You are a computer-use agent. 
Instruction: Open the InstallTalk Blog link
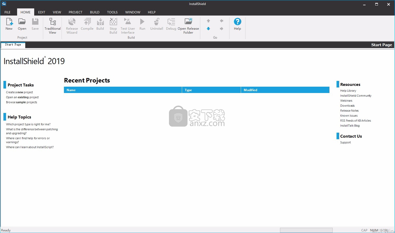coord(350,126)
